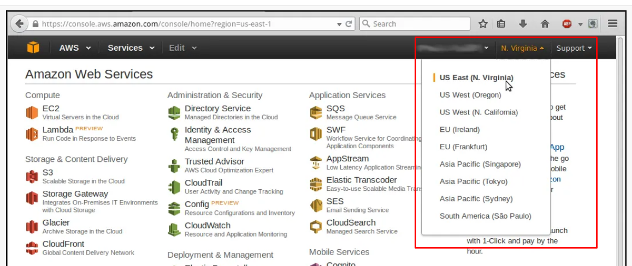Open the CloudWatch link
Viewport: 632px width, 266px height.
(208, 226)
